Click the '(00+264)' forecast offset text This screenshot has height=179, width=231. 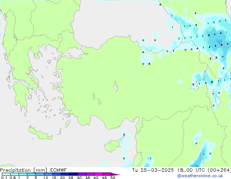point(219,170)
